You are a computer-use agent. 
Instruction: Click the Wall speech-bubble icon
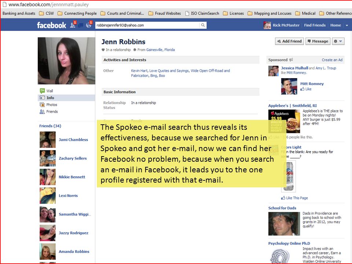[x=42, y=91]
